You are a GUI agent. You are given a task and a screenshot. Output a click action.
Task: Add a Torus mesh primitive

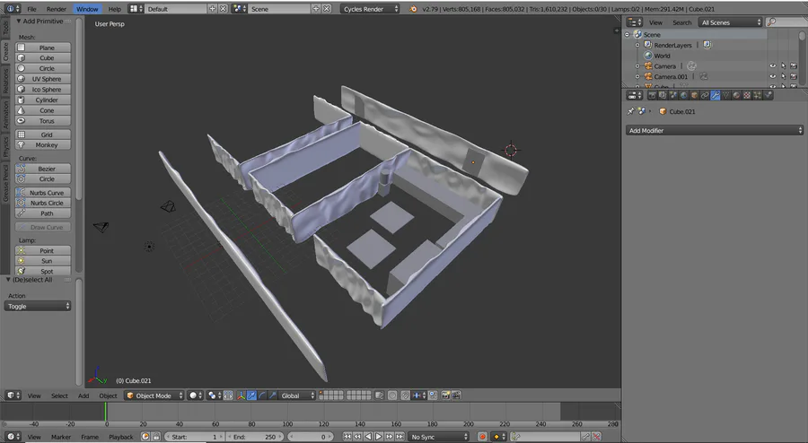pos(43,121)
